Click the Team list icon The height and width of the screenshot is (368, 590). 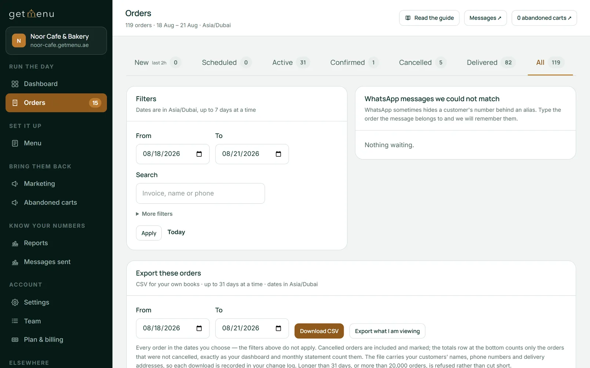(x=15, y=321)
